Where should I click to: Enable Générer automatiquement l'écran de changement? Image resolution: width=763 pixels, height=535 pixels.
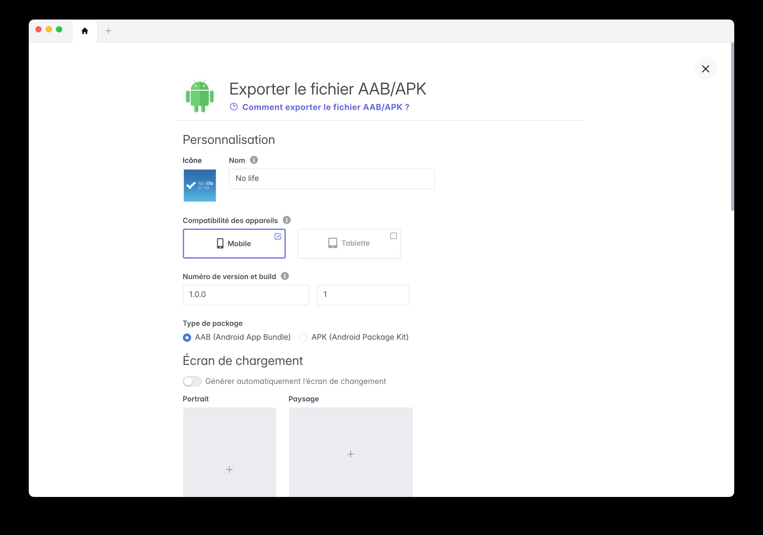click(x=192, y=381)
